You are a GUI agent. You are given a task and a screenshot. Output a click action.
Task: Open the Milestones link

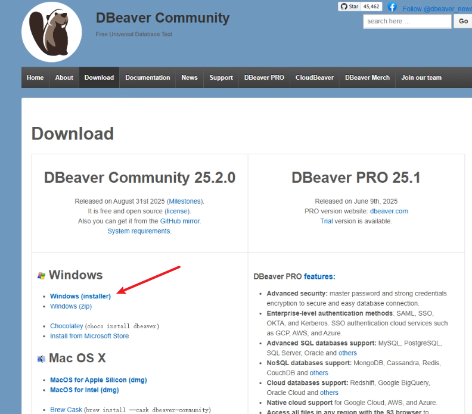click(x=185, y=201)
